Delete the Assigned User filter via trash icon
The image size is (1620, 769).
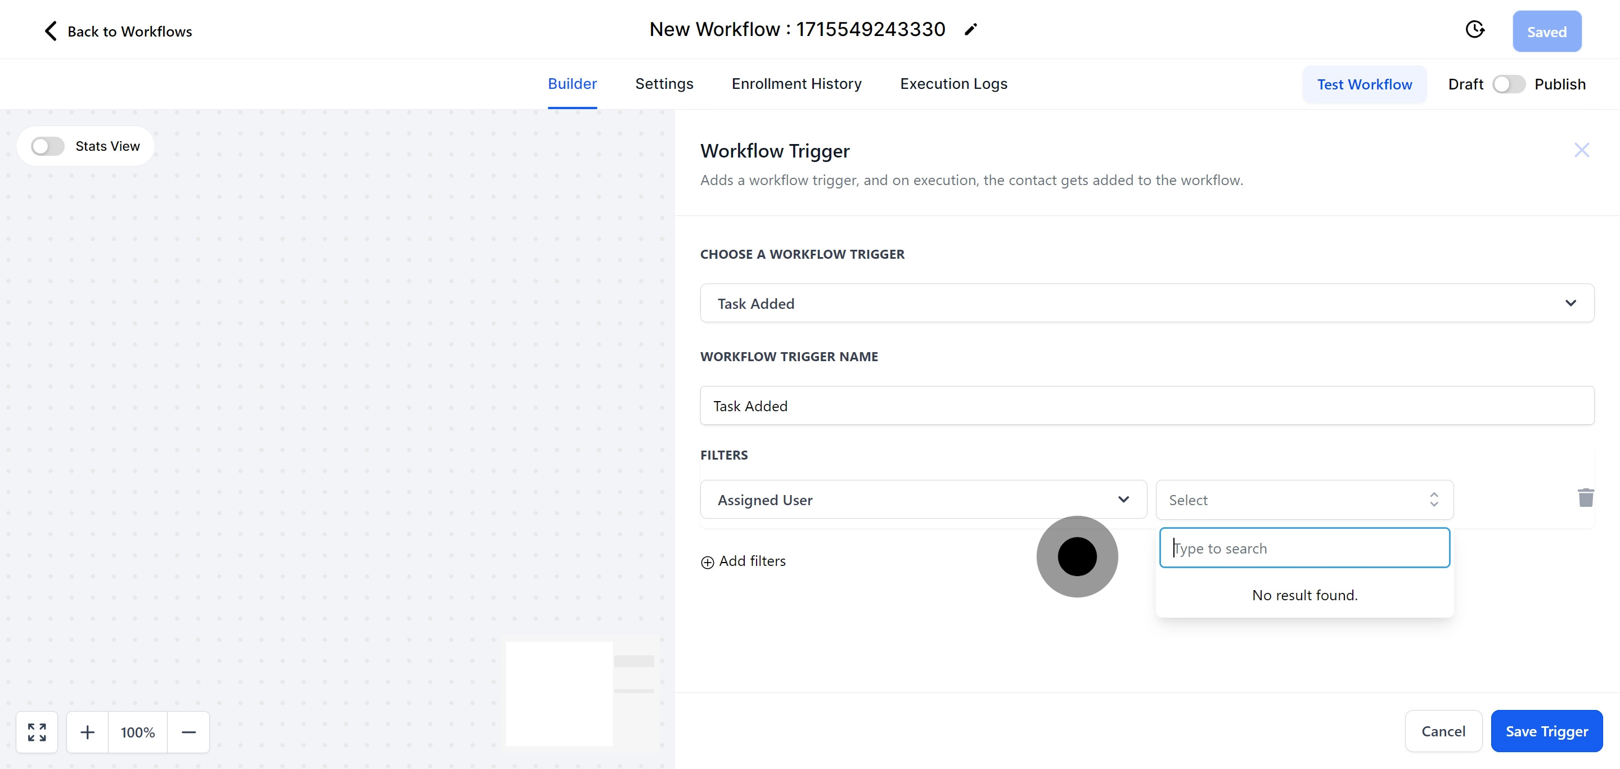pyautogui.click(x=1586, y=497)
